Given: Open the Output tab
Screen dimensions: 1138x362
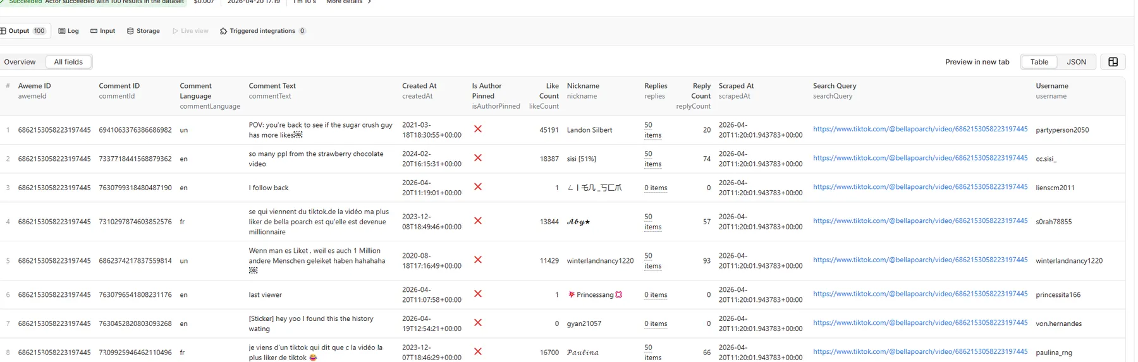Looking at the screenshot, I should pyautogui.click(x=23, y=31).
